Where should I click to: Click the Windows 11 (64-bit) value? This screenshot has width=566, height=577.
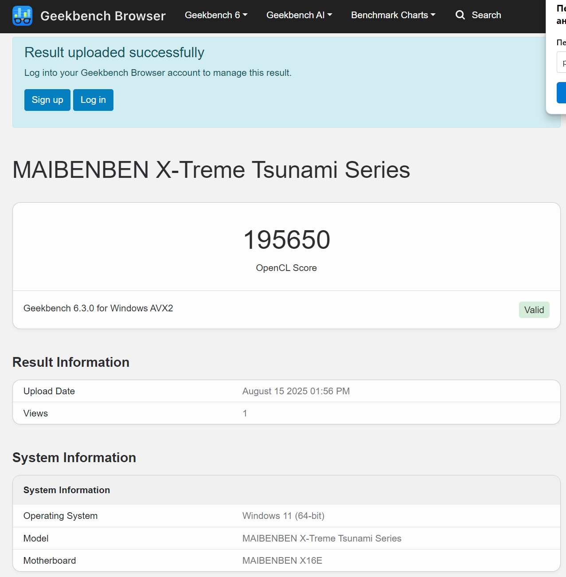pyautogui.click(x=284, y=516)
